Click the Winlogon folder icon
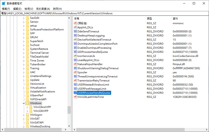 pyautogui.click(x=27, y=115)
